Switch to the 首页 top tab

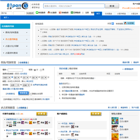point(98,14)
